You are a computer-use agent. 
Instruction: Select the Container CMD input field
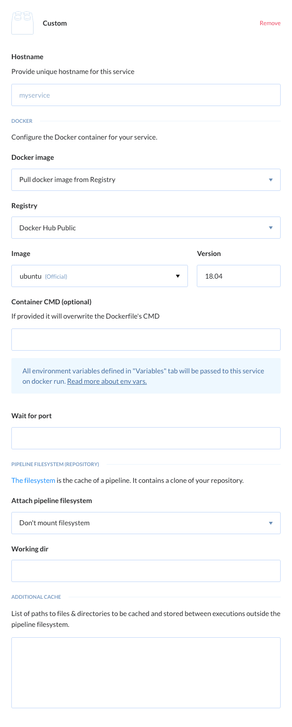pyautogui.click(x=146, y=339)
